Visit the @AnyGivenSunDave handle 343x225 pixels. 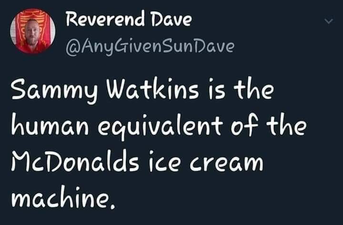pos(150,46)
